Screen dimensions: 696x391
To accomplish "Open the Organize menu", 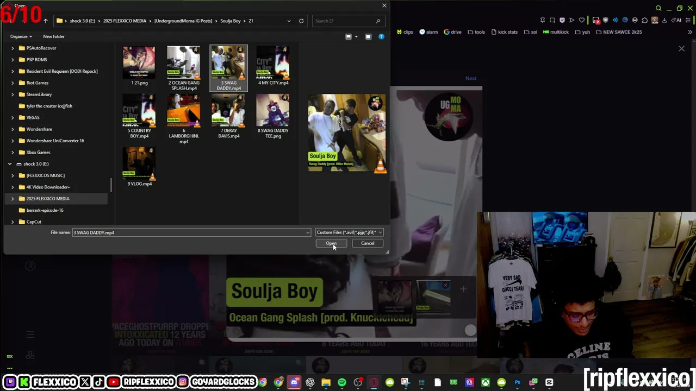I will pyautogui.click(x=21, y=36).
